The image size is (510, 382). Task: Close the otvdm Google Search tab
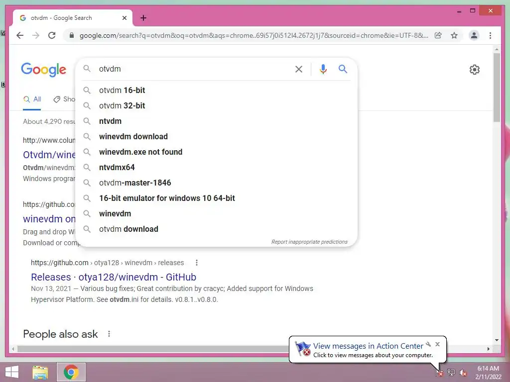point(124,18)
